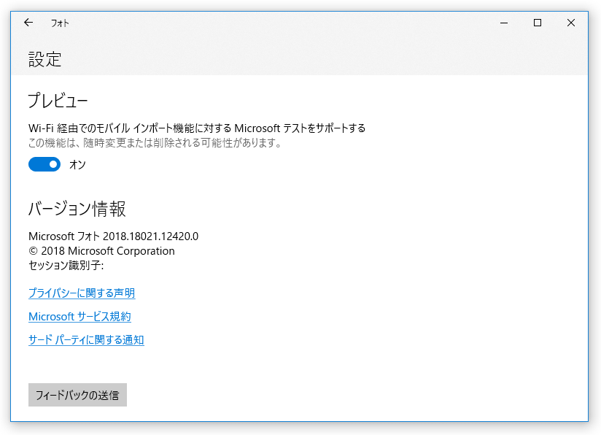The height and width of the screenshot is (435, 601).
Task: Click the フィードバックの送信 button
Action: pos(77,395)
